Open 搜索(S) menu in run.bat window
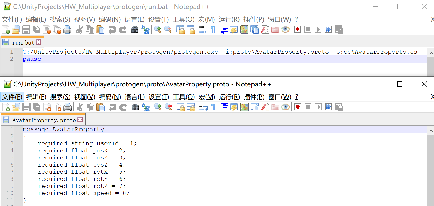The height and width of the screenshot is (206, 434). 60,19
